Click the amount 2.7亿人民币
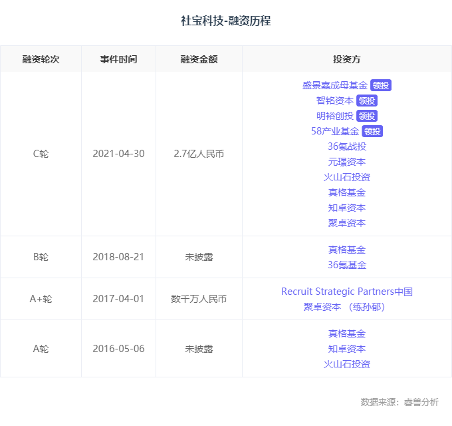The image size is (452, 426). pyautogui.click(x=199, y=154)
